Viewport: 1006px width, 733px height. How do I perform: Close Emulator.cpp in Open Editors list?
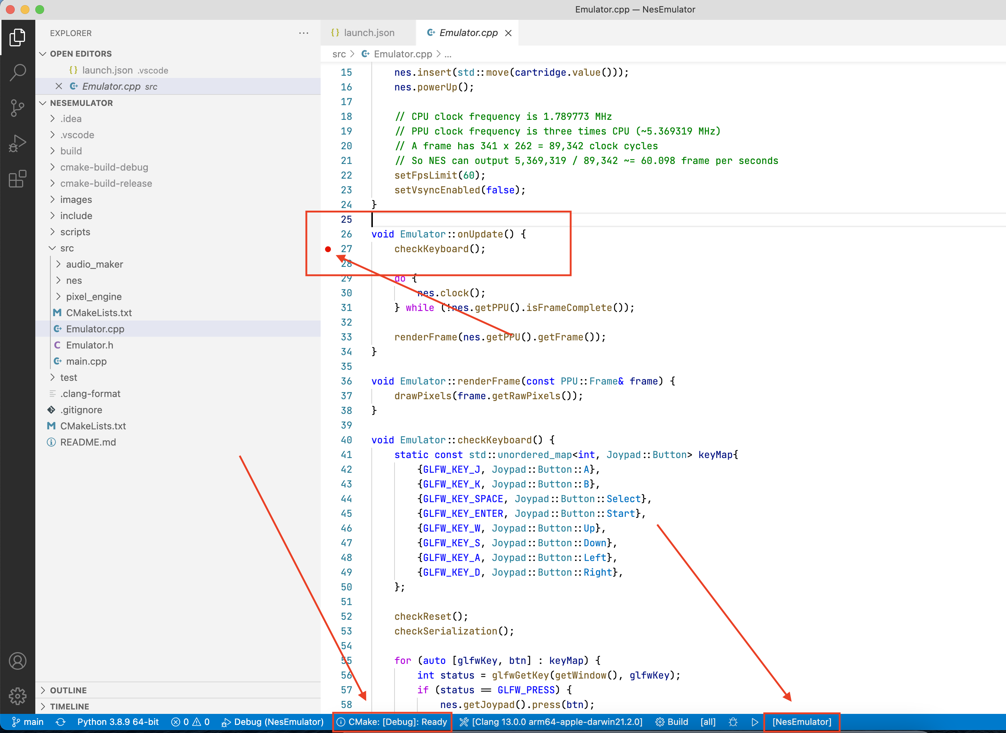(x=58, y=86)
